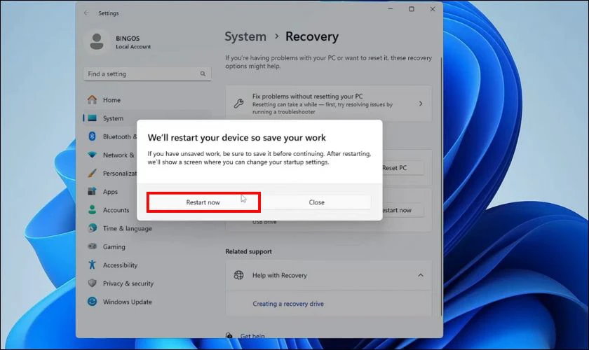Click the Apps icon in sidebar
589x350 pixels.
pyautogui.click(x=92, y=191)
